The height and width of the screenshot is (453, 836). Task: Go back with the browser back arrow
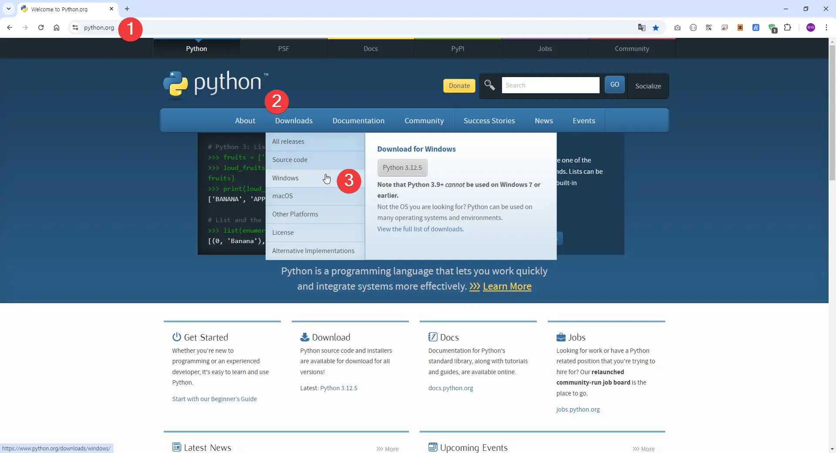click(10, 27)
